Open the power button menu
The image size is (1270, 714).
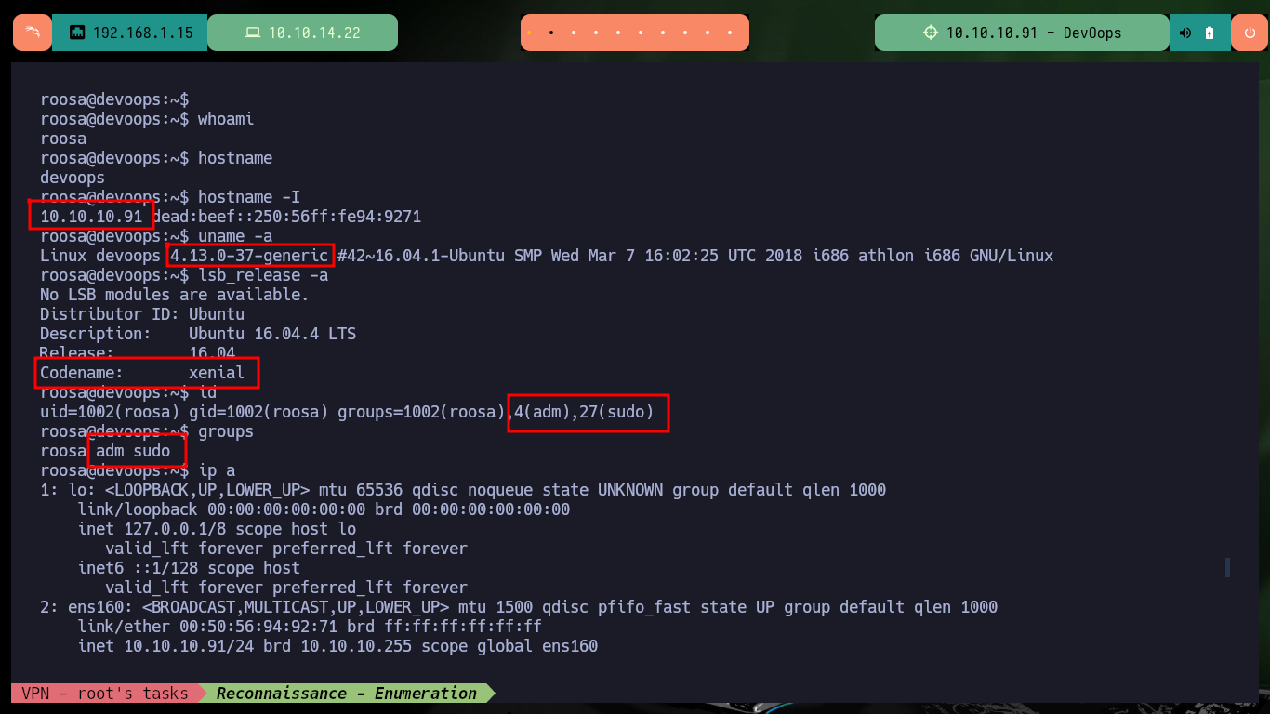[1250, 33]
